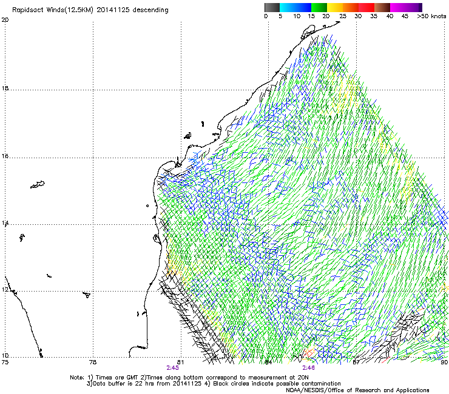Click the yellow 20-25 knots legend segment
Screen dimensions: 449x394
pos(335,7)
